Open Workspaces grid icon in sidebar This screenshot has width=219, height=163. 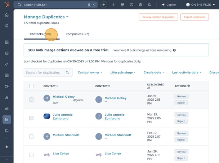pos(7,42)
